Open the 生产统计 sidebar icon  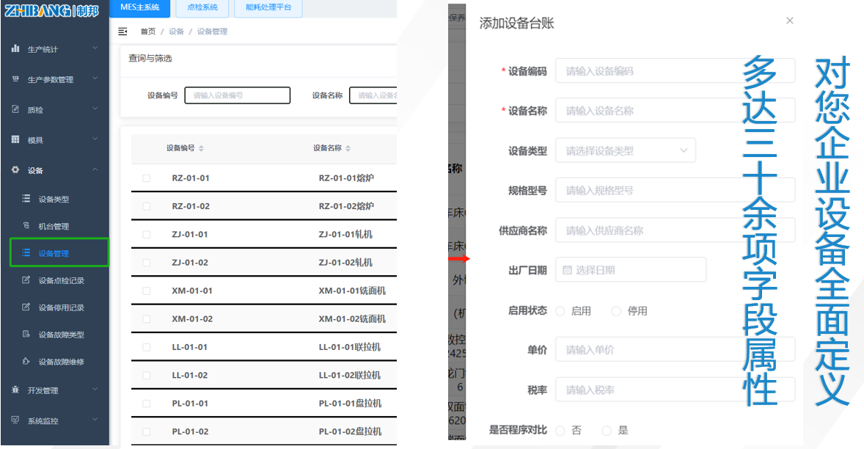(x=13, y=50)
